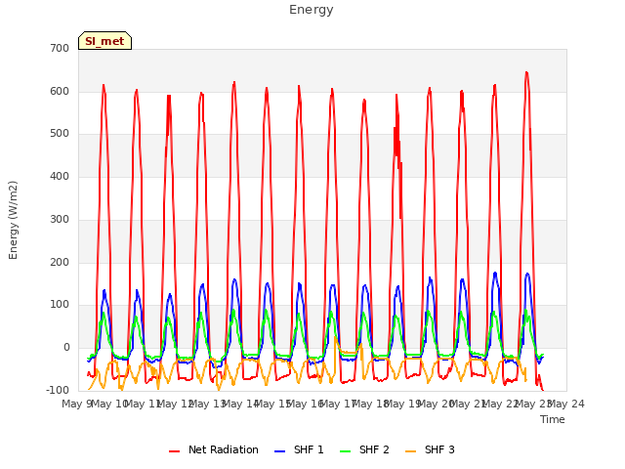Viewport: 625px width, 469px height.
Task: Click the May 24 x-axis label
Action: click(566, 404)
